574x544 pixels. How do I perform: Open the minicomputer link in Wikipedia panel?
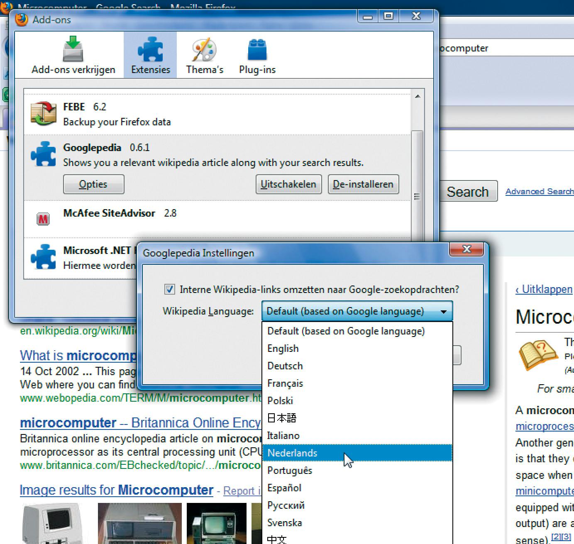(545, 491)
